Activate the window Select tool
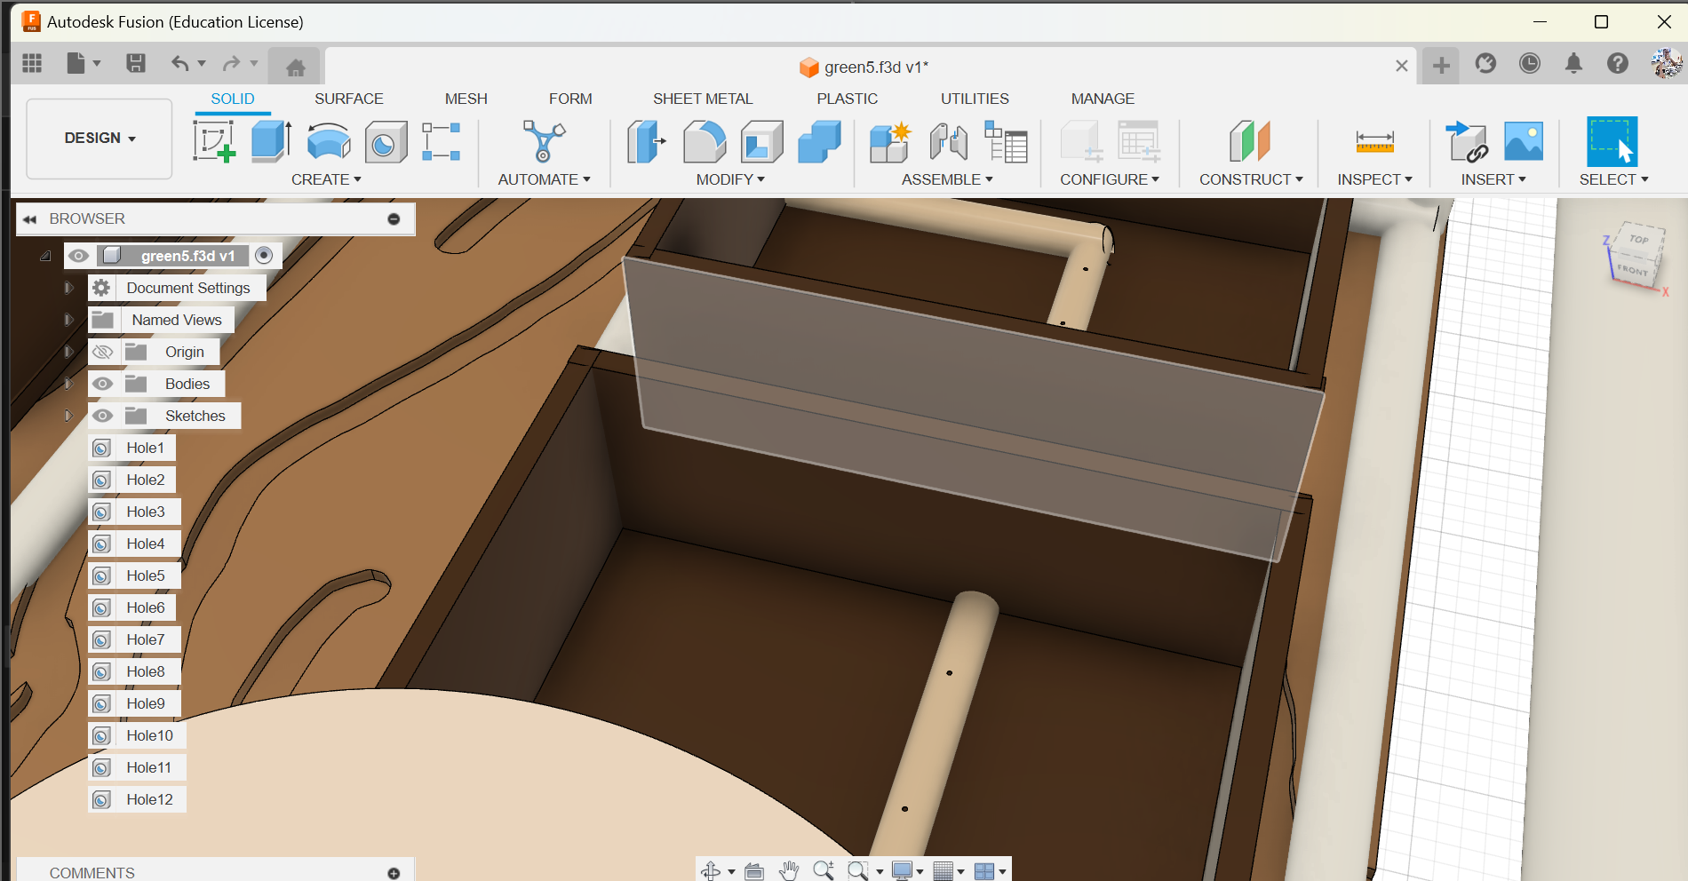 [x=1612, y=142]
